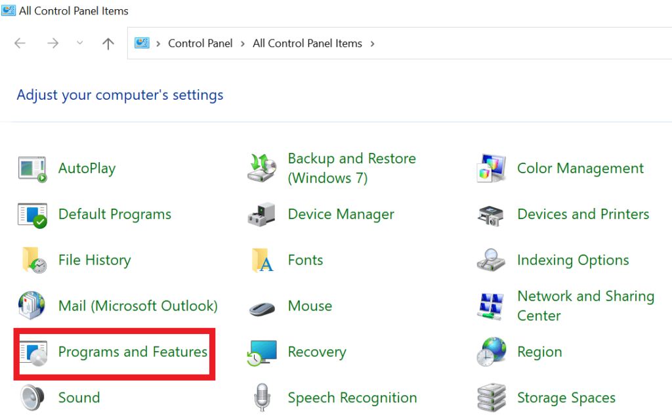Click the Indexing Options link
The image size is (672, 416).
[573, 260]
